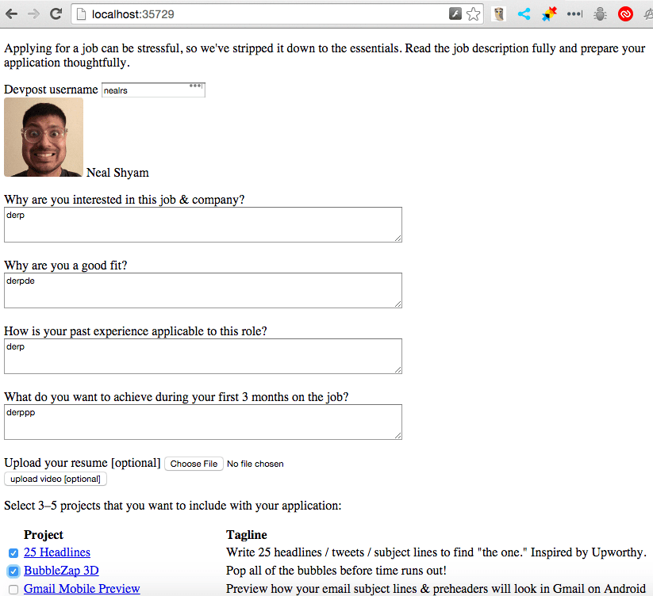Click the 'Preview how your email subject lines' tagline

click(x=436, y=589)
